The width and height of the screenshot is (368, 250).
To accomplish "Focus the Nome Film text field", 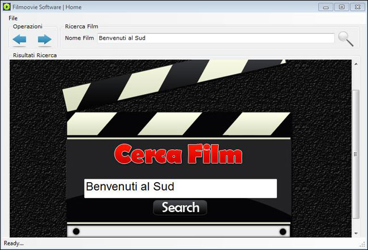I will pos(216,38).
